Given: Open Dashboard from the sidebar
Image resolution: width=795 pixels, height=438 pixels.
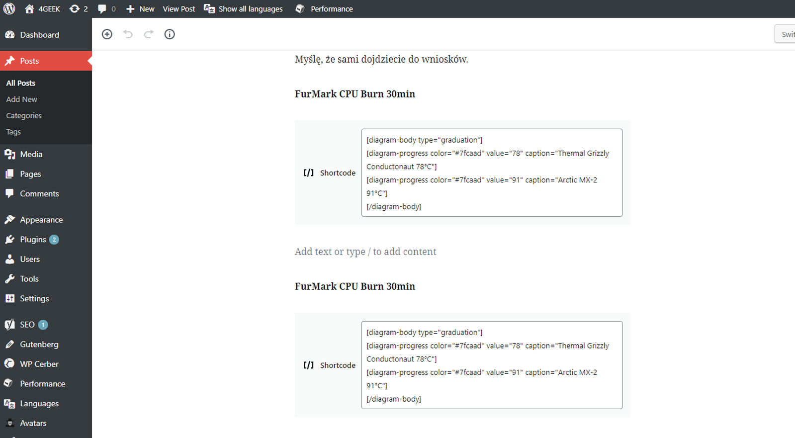Looking at the screenshot, I should click(x=39, y=35).
